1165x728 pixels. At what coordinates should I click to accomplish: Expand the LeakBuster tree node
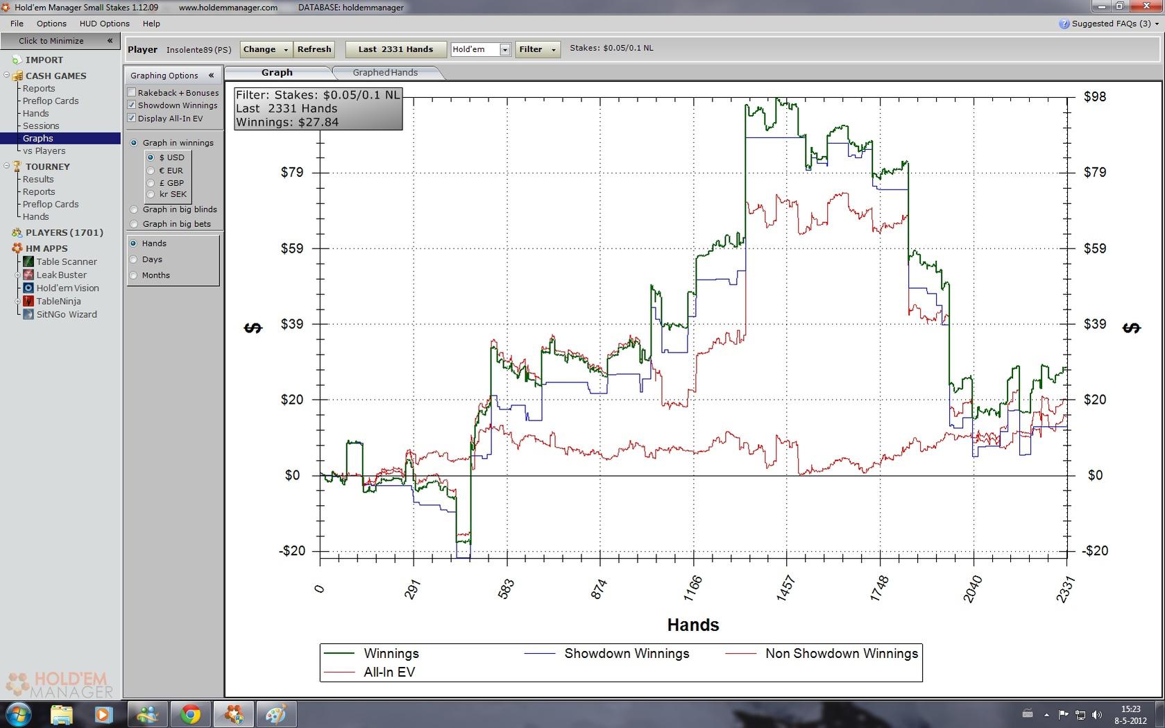pos(18,275)
